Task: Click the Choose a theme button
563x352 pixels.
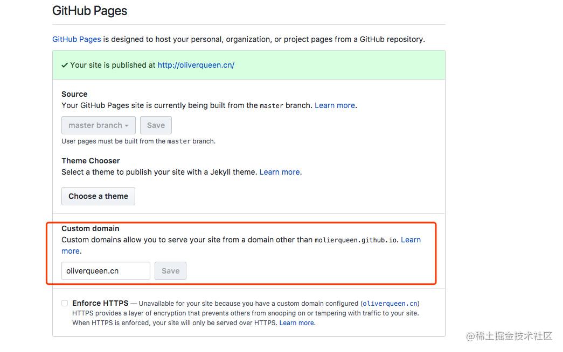Action: [98, 196]
